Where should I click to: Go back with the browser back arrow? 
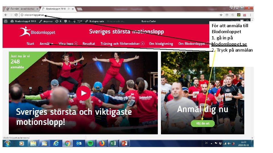[x=6, y=15]
